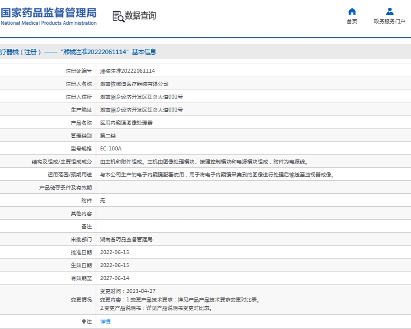Select the registration number 湘械注准20222061114 value
This screenshot has height=329, width=411.
127,71
